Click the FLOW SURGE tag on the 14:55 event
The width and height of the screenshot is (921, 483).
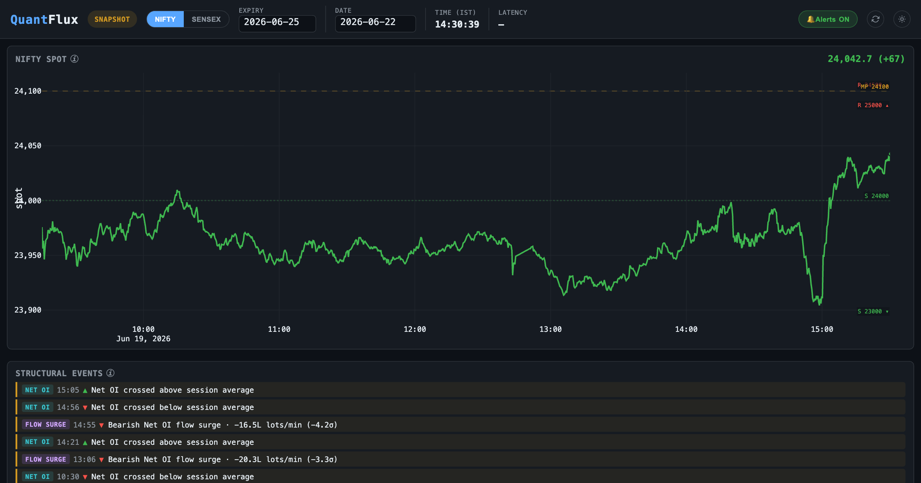click(x=45, y=425)
